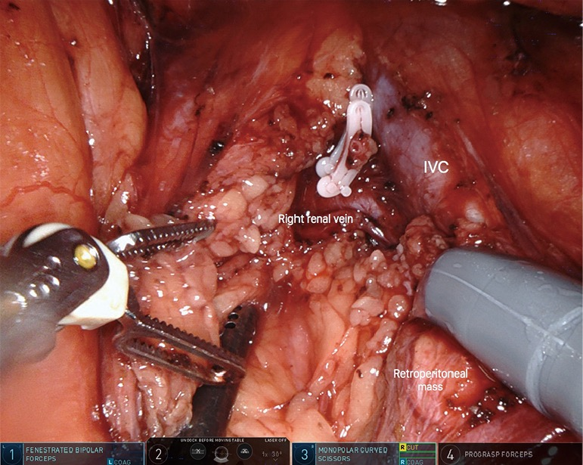Click the blue R badge beside COAG

coord(402,462)
